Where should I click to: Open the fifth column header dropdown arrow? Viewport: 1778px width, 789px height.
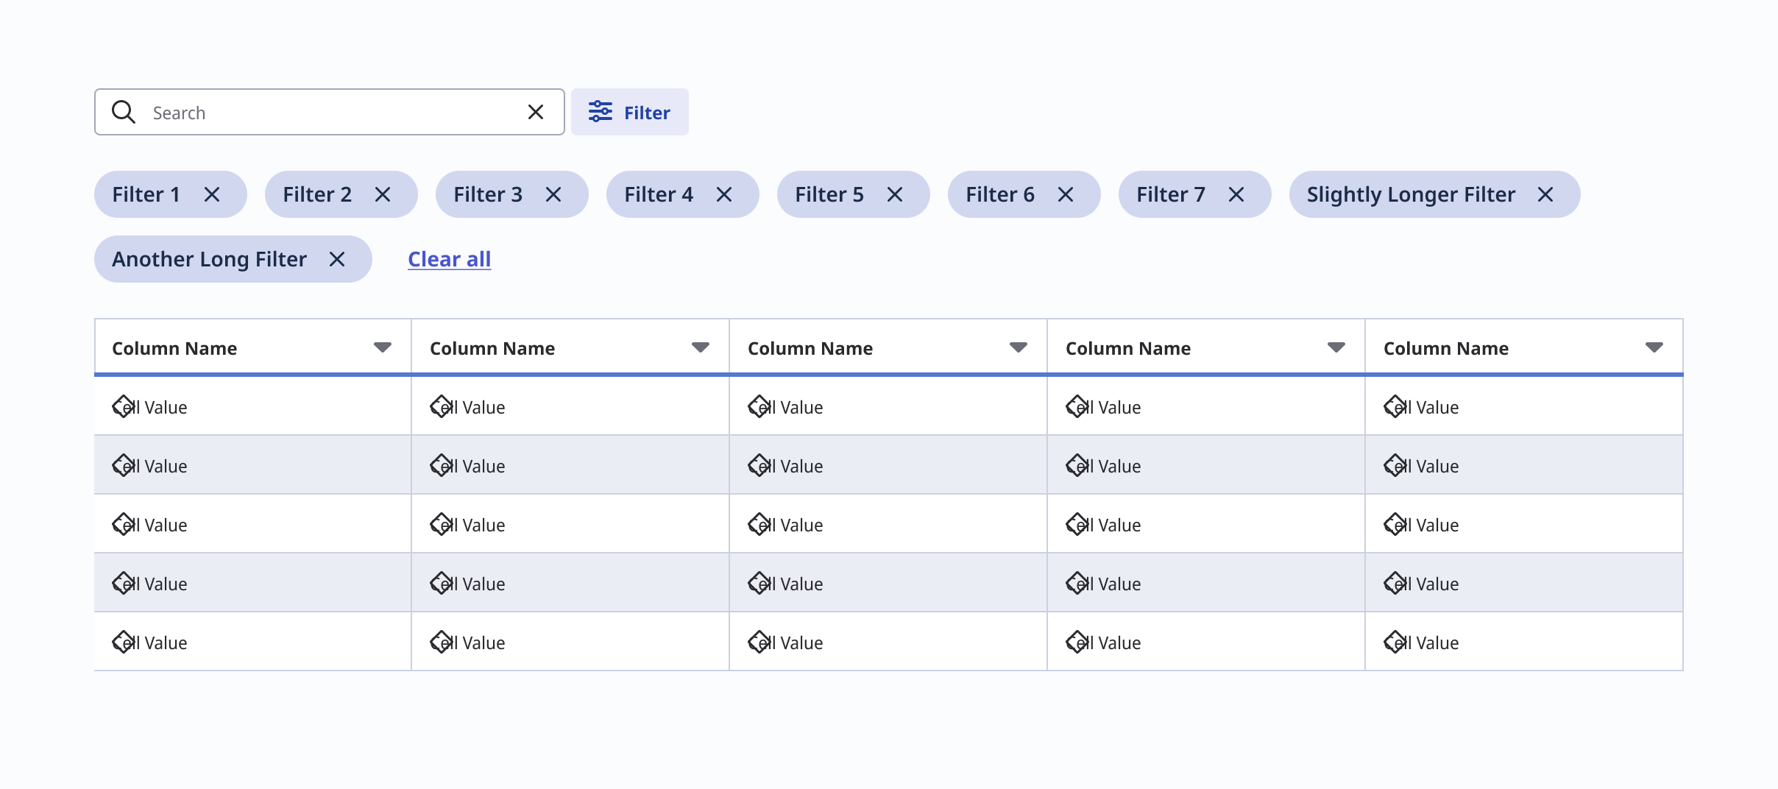[x=1654, y=347]
